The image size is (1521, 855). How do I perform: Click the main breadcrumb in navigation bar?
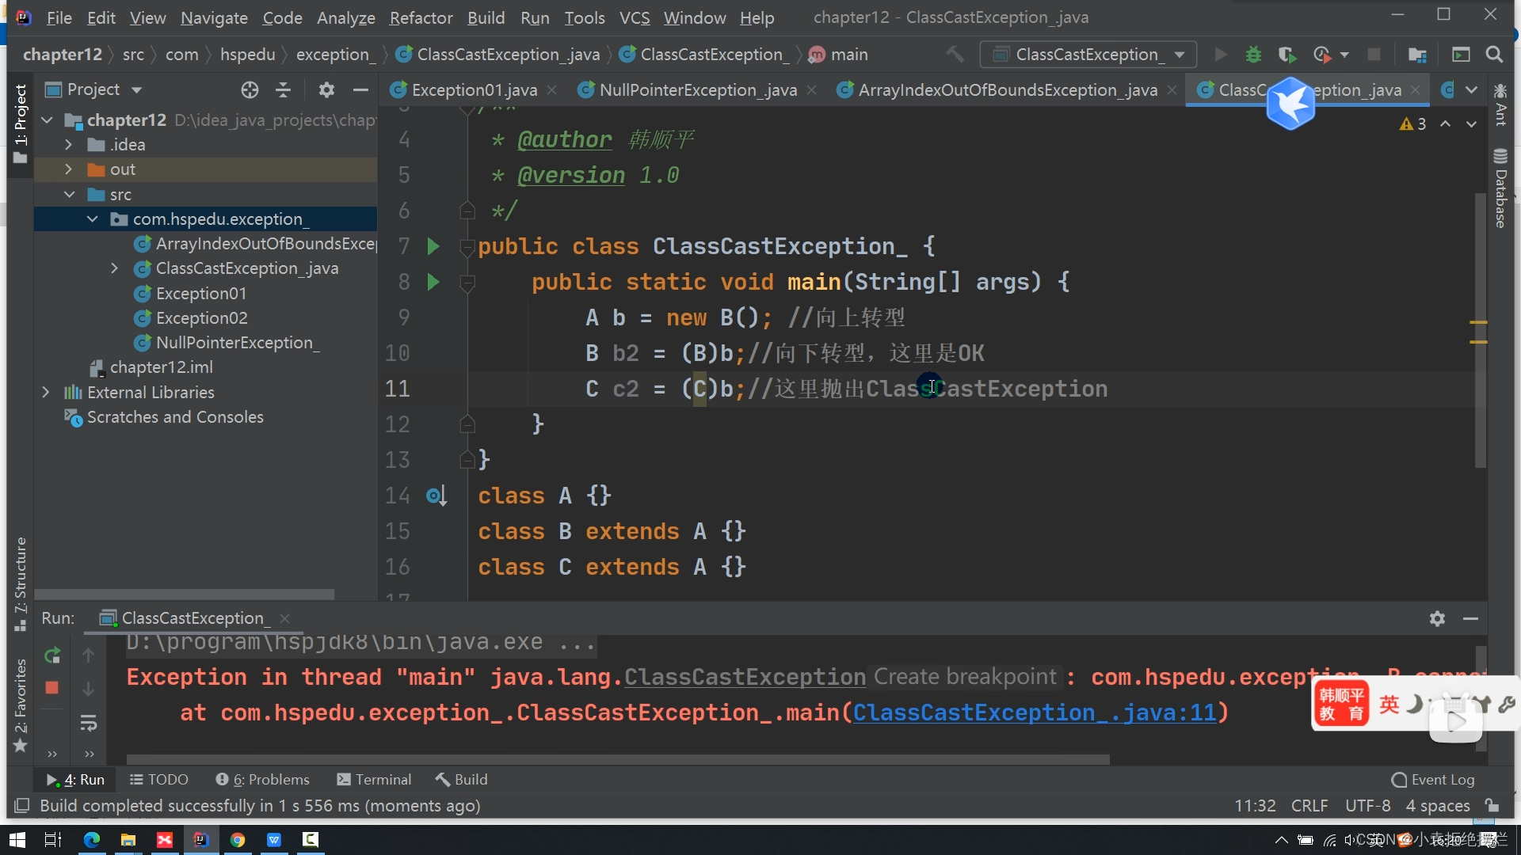838,55
